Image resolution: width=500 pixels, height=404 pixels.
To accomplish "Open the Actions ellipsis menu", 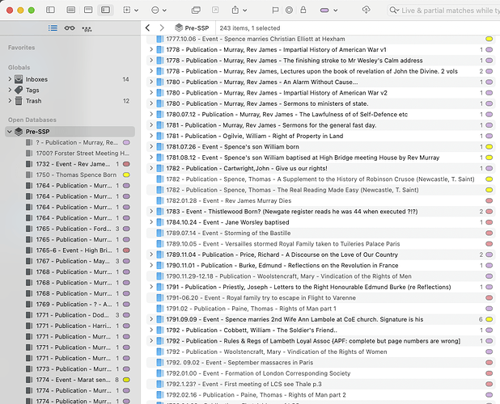I will pos(159,11).
